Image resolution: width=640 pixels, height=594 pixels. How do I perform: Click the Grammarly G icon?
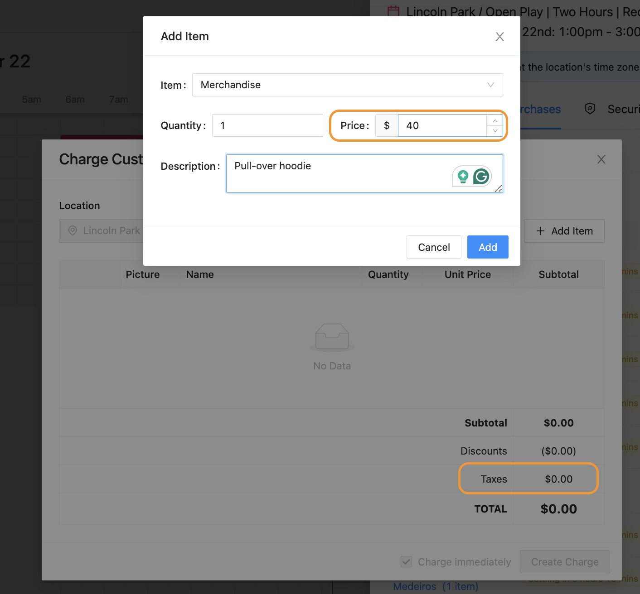[481, 176]
